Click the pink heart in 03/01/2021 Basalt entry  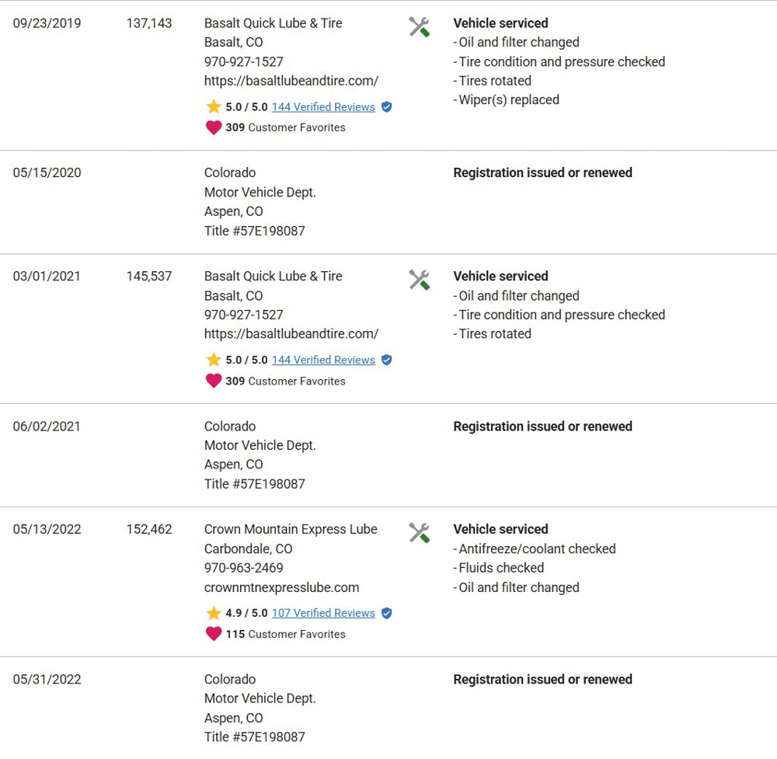[214, 381]
